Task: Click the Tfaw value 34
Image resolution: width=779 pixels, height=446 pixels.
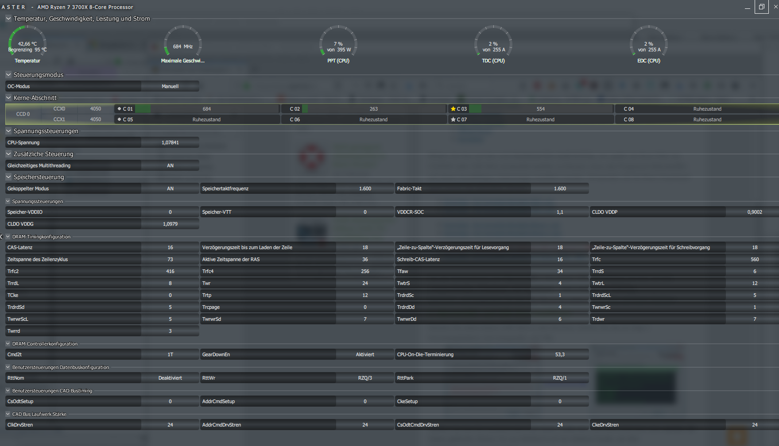Action: [x=560, y=271]
